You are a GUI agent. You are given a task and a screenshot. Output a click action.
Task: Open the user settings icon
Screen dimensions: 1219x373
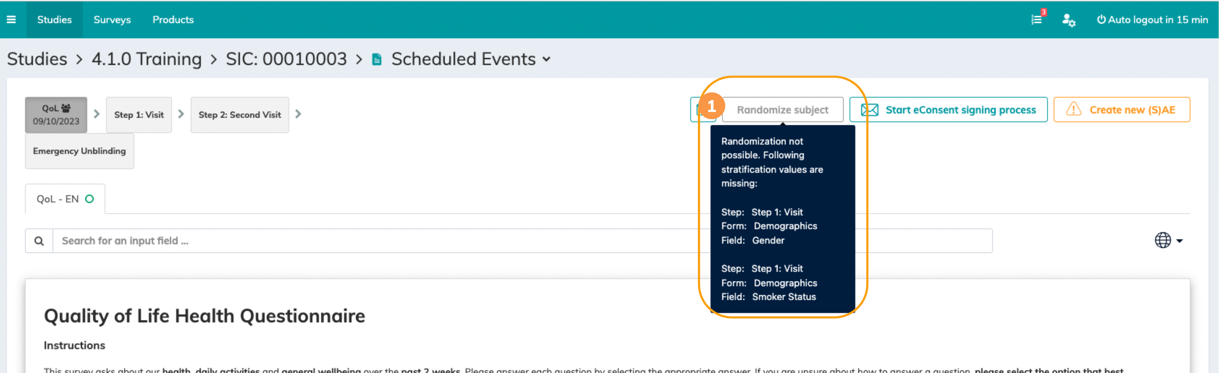1068,20
